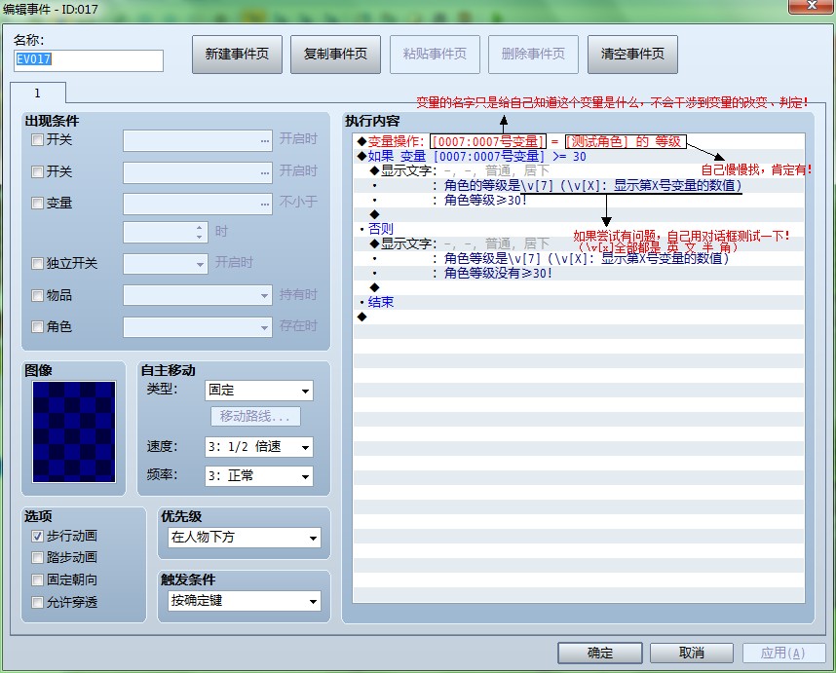Click 清空事件页 button
Viewport: 836px width, 673px height.
tap(632, 55)
